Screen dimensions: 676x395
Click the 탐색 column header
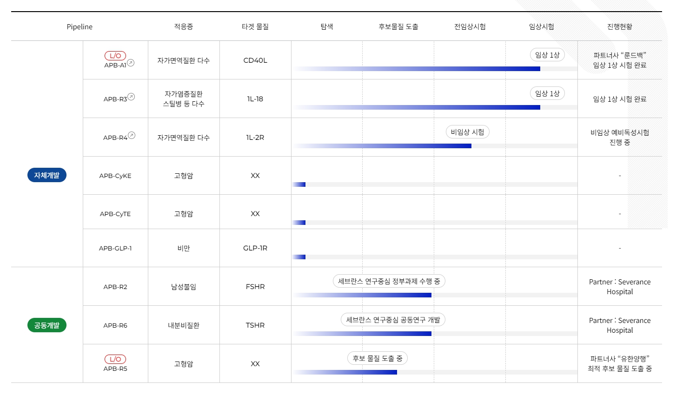pyautogui.click(x=327, y=27)
